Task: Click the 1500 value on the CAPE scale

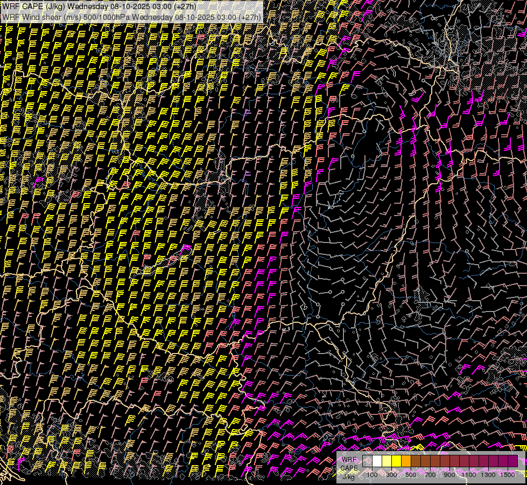Action: tap(508, 475)
